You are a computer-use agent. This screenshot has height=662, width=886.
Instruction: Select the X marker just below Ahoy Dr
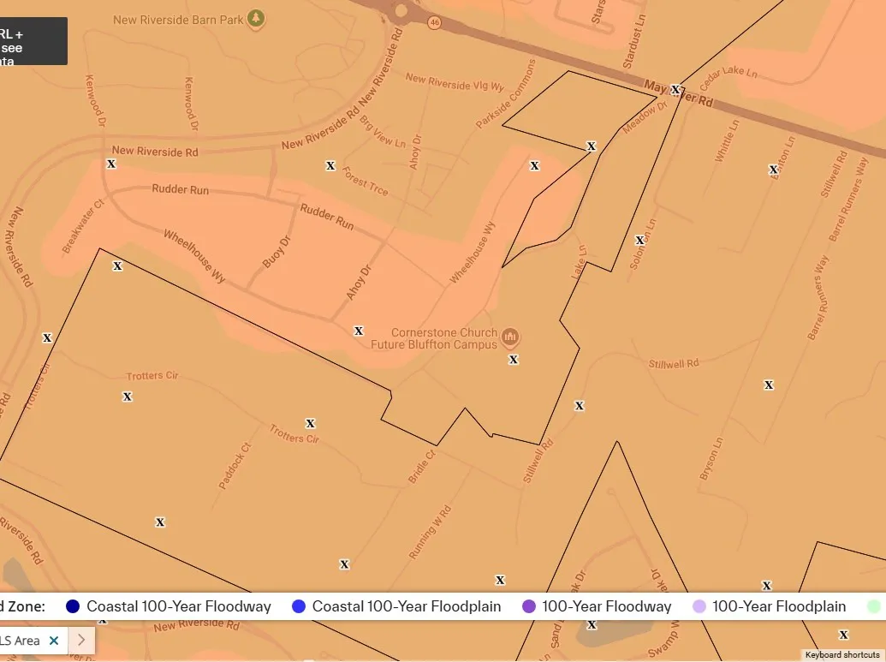tap(358, 331)
